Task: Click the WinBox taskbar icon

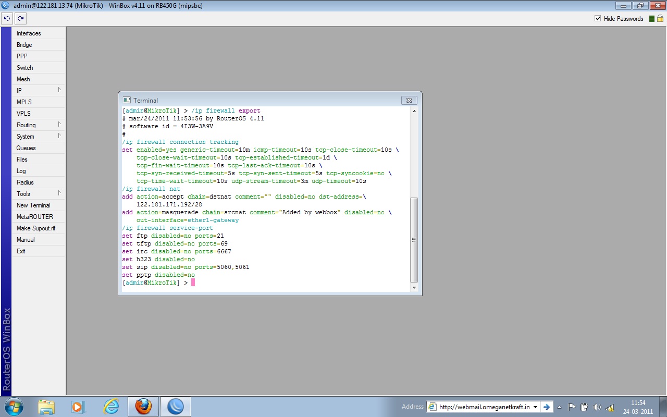Action: click(176, 407)
